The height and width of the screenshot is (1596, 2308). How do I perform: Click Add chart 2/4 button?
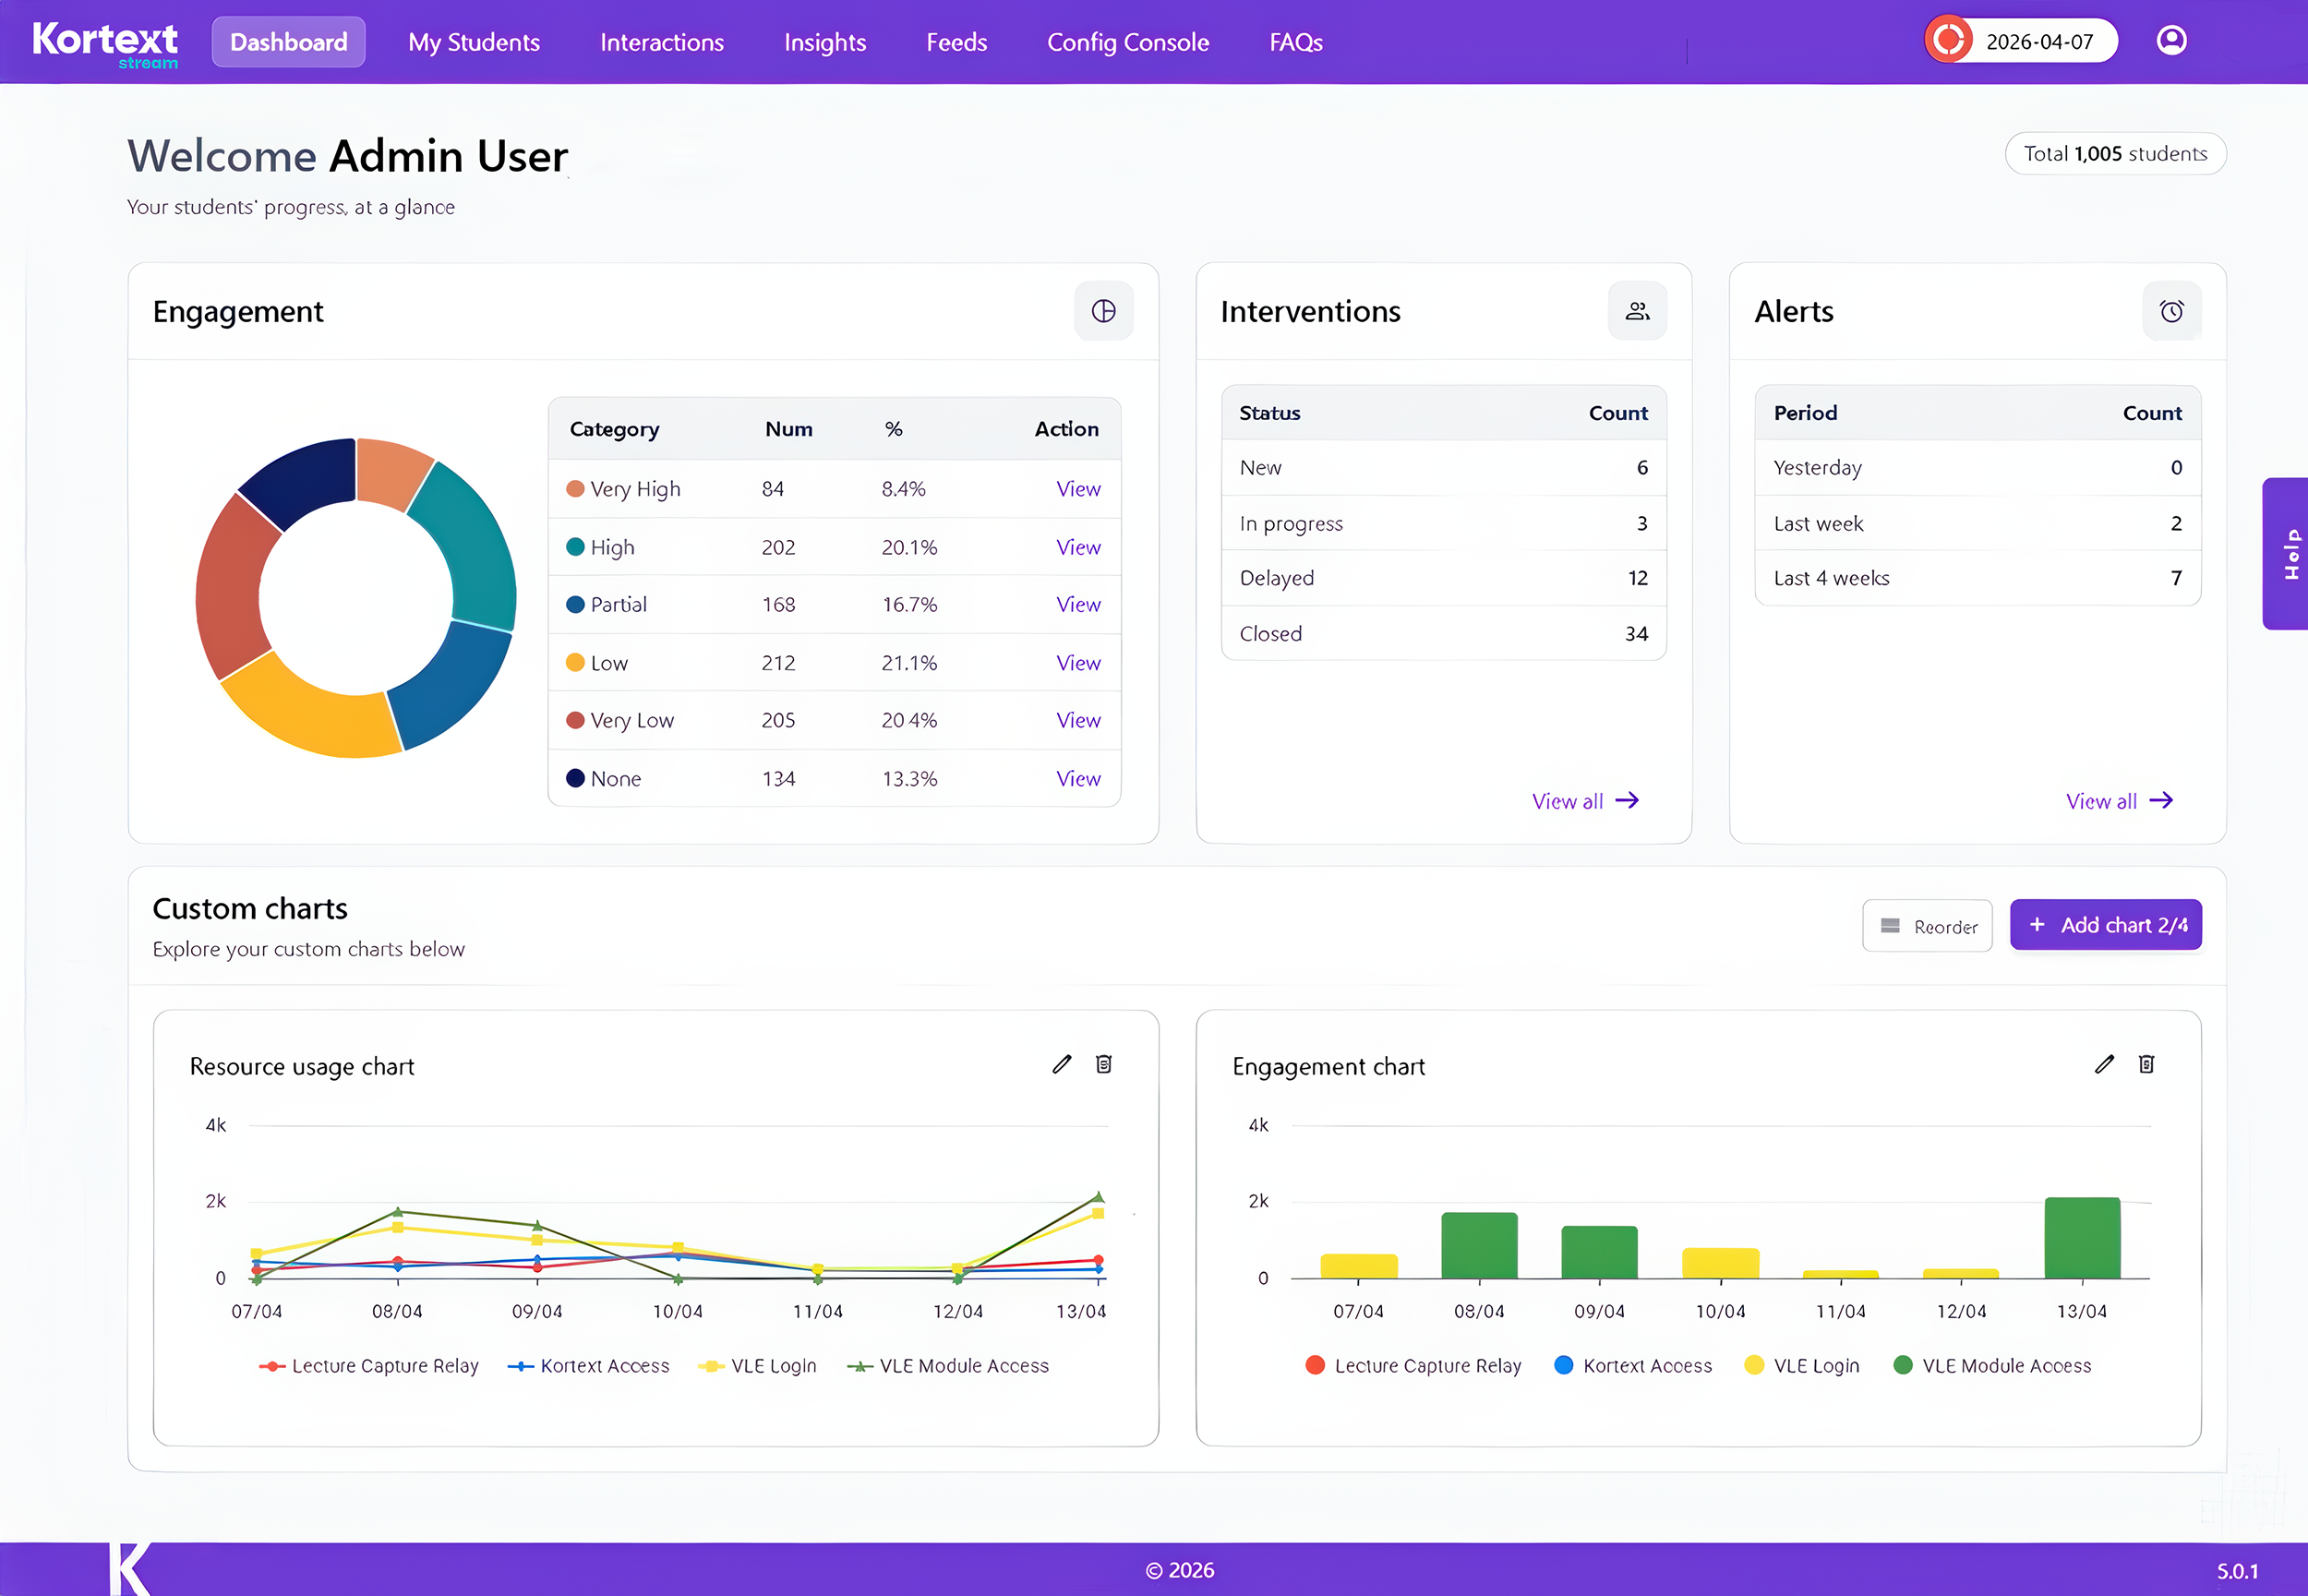click(x=2105, y=925)
